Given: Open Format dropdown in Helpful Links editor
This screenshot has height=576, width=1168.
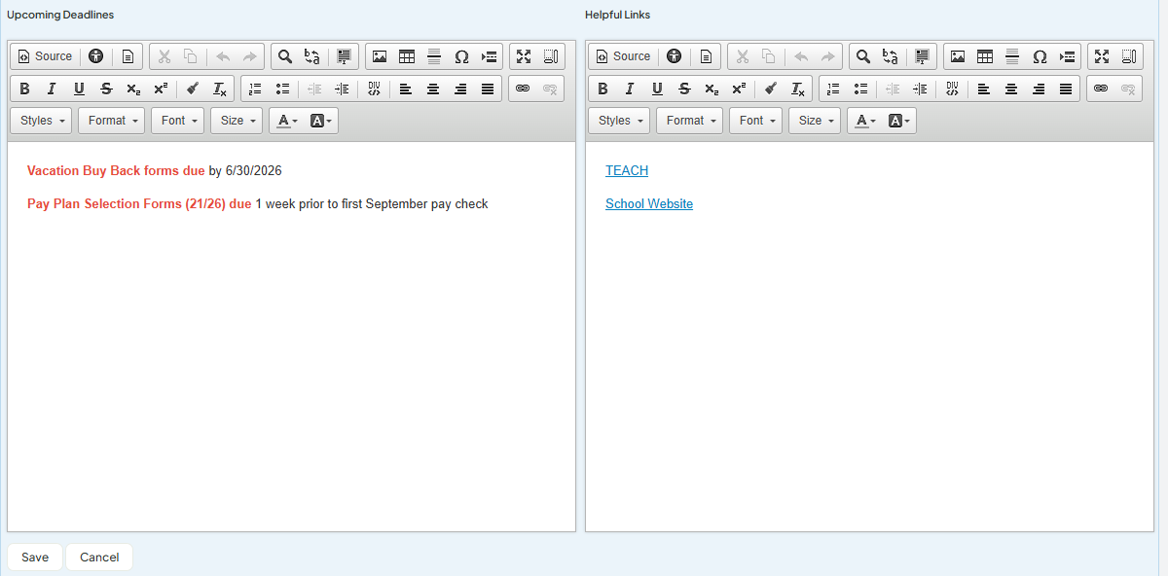Looking at the screenshot, I should click(x=690, y=121).
